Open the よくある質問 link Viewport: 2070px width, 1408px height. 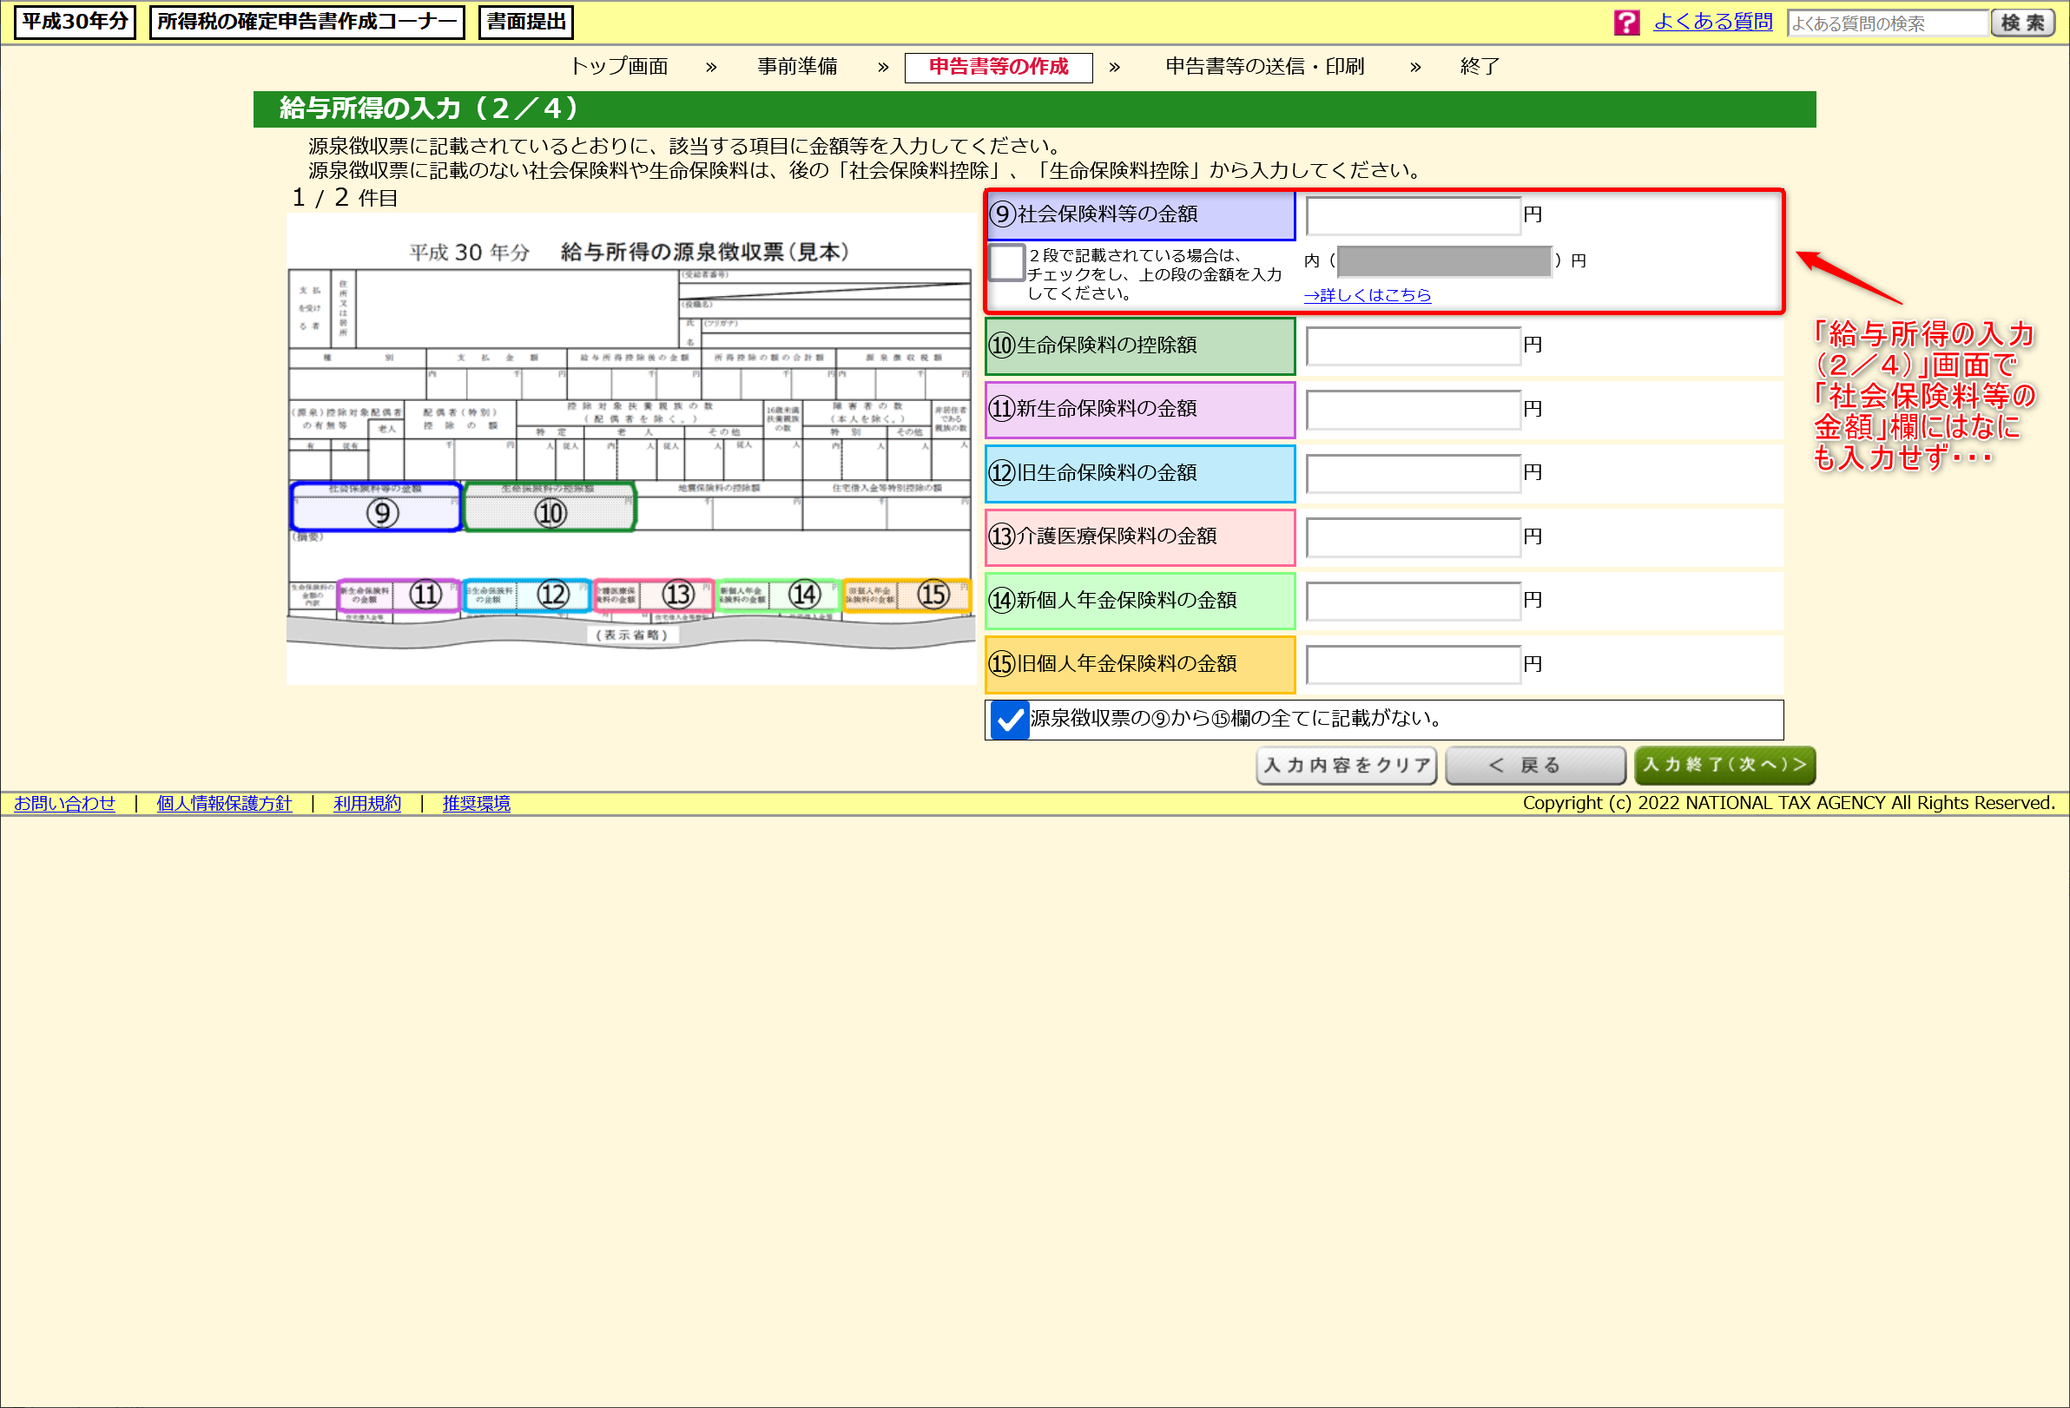(1712, 23)
